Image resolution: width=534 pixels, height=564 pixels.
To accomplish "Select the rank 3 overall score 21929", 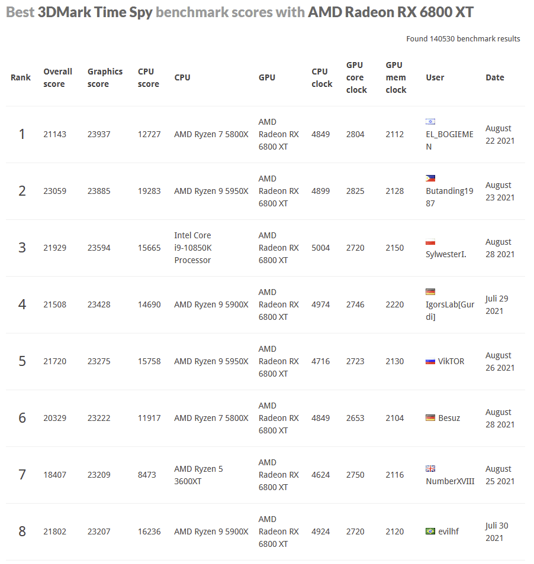I will click(x=54, y=248).
